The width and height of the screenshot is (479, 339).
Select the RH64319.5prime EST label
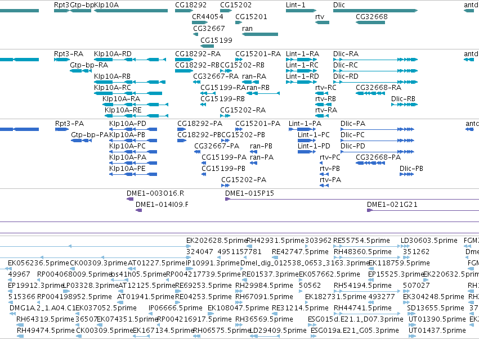[x=45, y=319]
